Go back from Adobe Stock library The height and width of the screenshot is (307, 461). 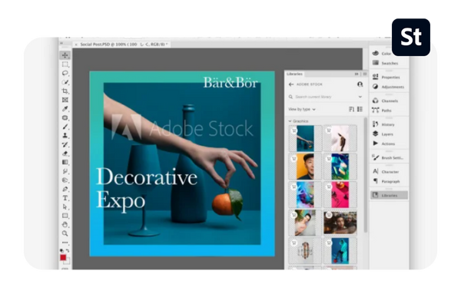tap(290, 84)
